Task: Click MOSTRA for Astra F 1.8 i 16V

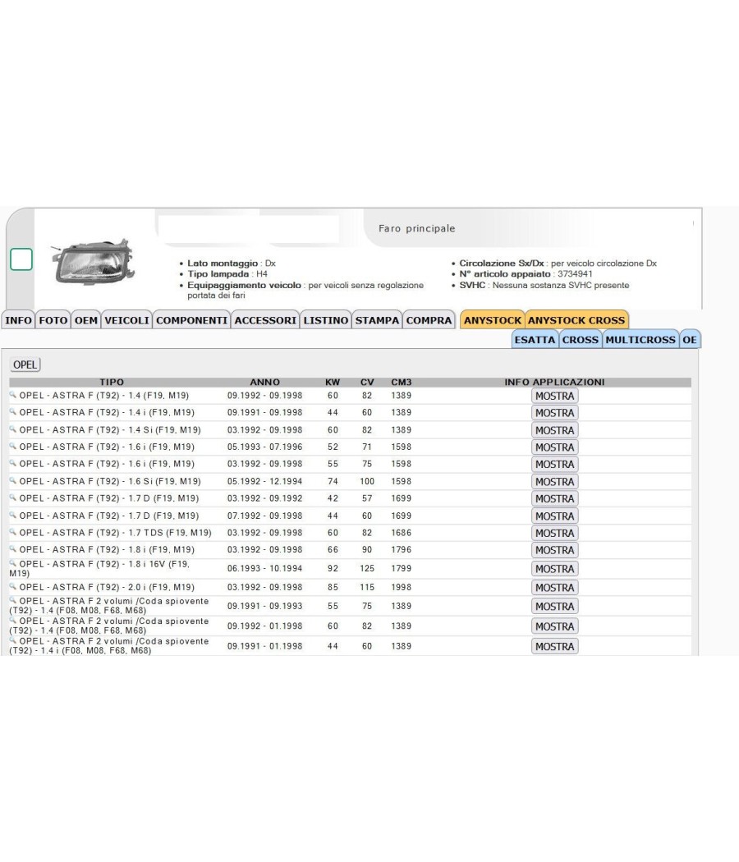Action: (555, 569)
